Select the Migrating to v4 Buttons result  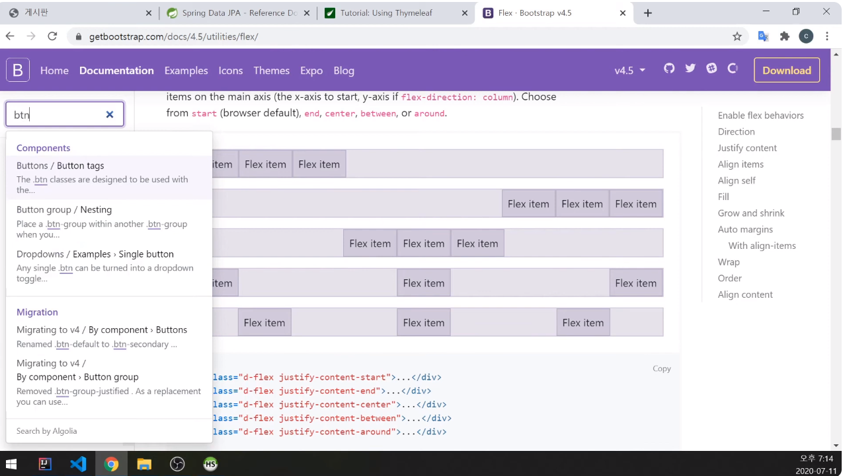pyautogui.click(x=109, y=337)
